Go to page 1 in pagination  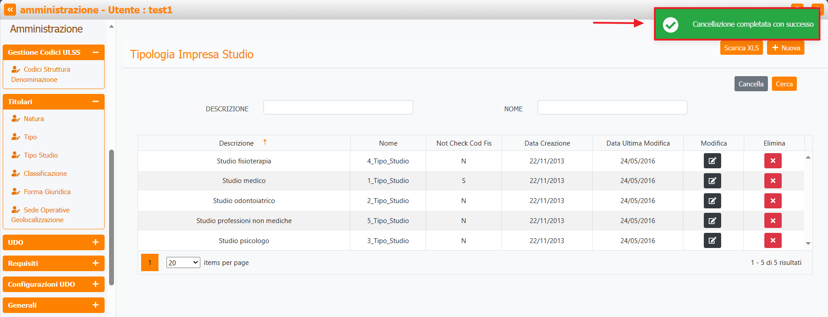click(150, 263)
